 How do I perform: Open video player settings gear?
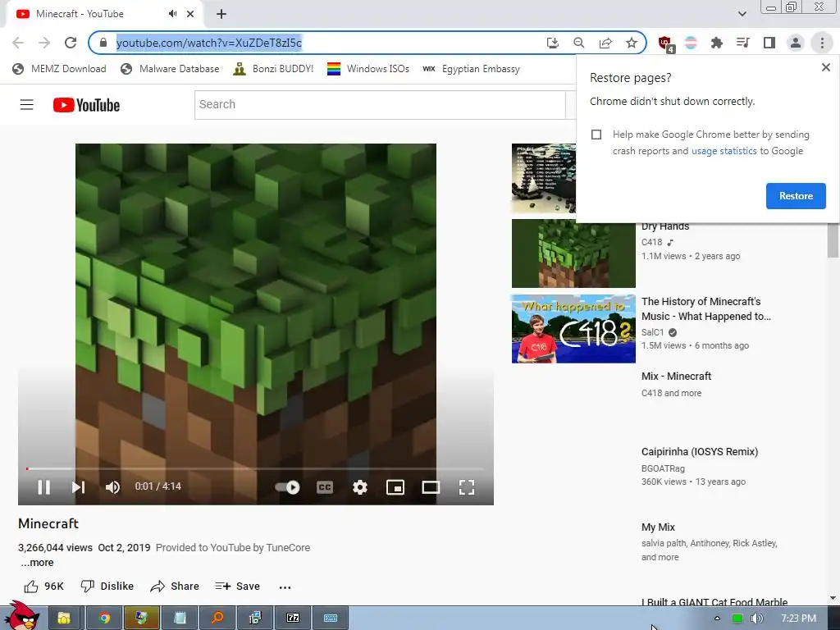[360, 487]
